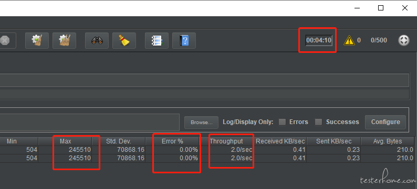Sort by the Std. Dev. column header

click(x=119, y=141)
